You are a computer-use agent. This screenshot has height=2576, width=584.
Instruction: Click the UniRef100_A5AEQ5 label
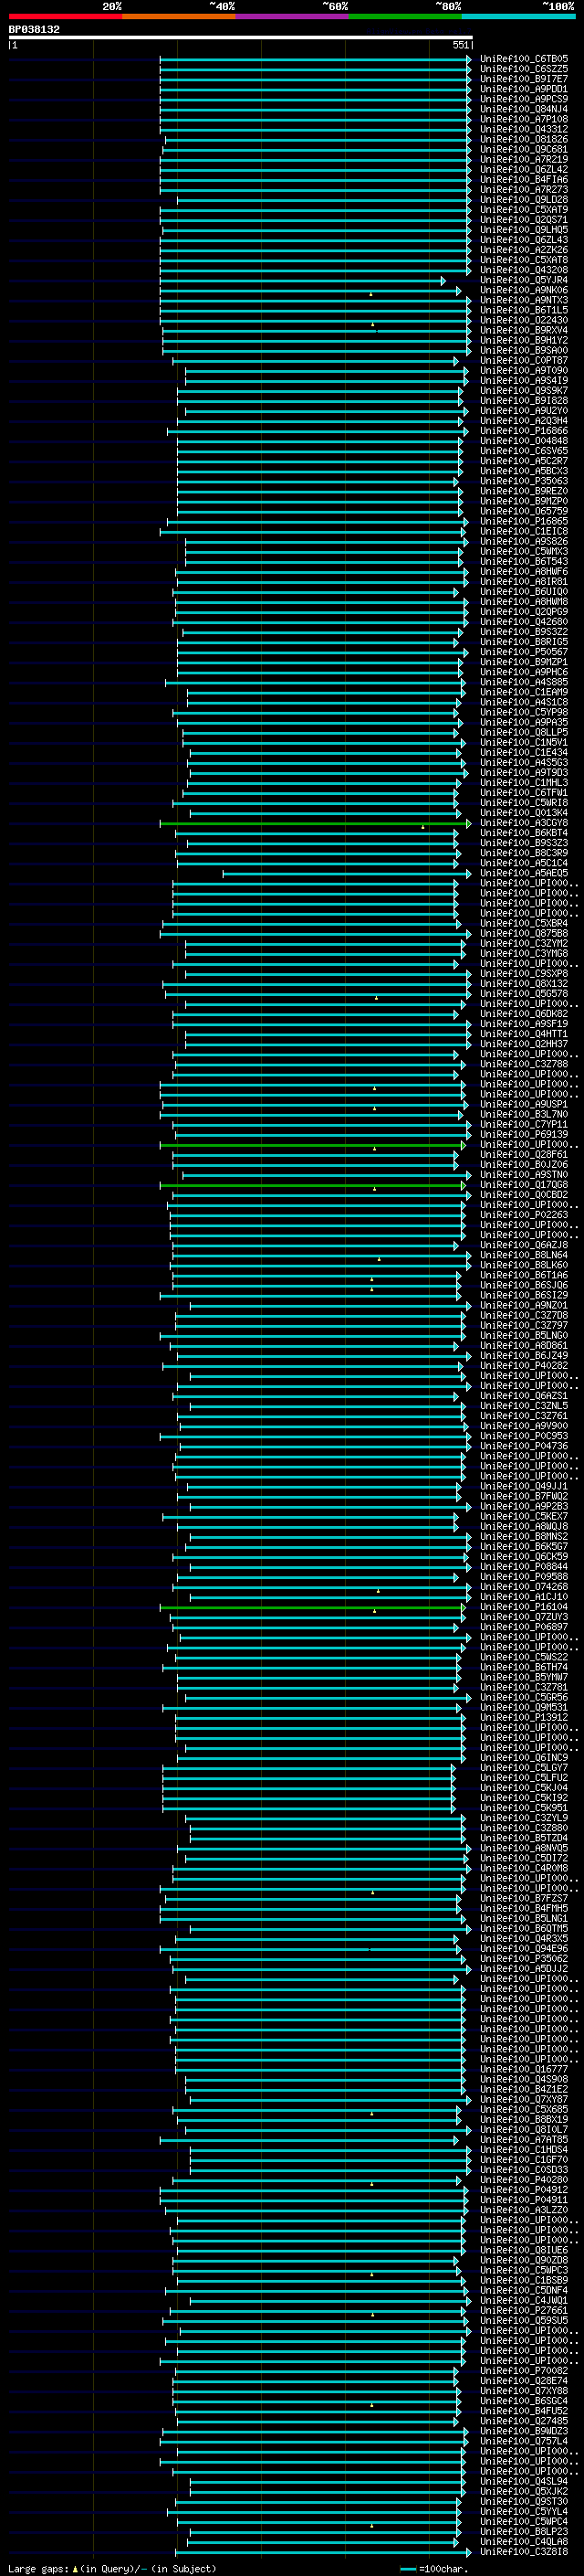tap(523, 873)
